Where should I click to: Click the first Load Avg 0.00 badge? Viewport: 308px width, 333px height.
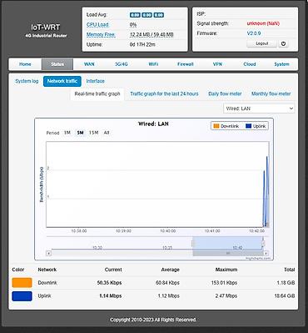pos(135,15)
